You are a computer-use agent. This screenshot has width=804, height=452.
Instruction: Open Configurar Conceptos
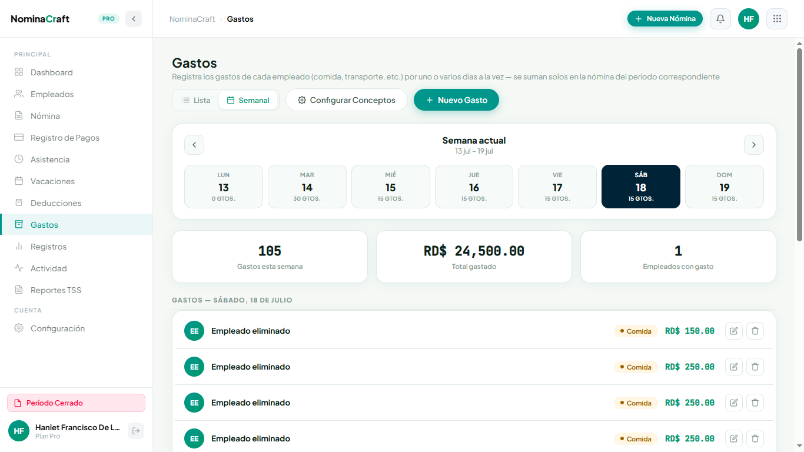[347, 100]
